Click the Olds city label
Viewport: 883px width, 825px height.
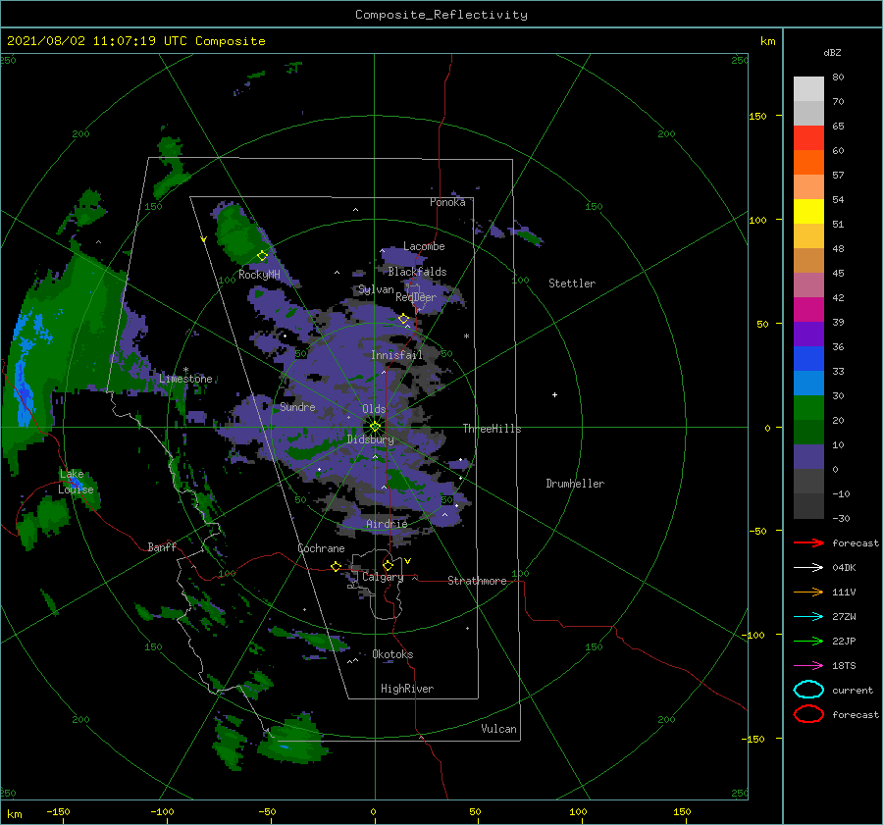click(374, 409)
